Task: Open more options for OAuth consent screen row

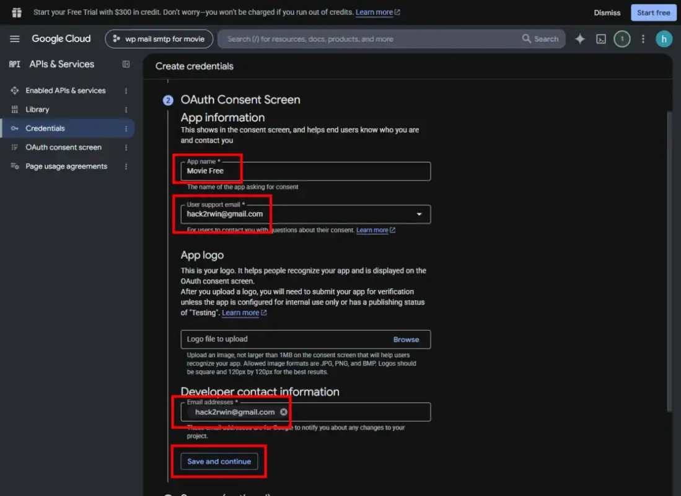Action: pyautogui.click(x=126, y=148)
